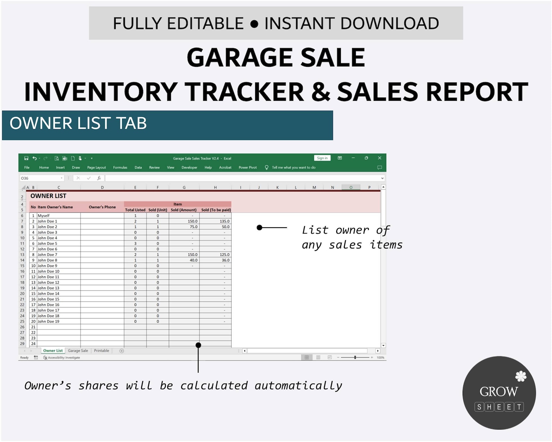Open the Touch/Mouse mode dropdown arrow
Image resolution: width=552 pixels, height=442 pixels.
[85, 158]
